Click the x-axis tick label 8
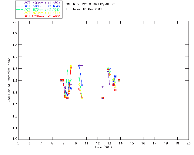The width and height of the screenshot is (194, 155). [52, 143]
